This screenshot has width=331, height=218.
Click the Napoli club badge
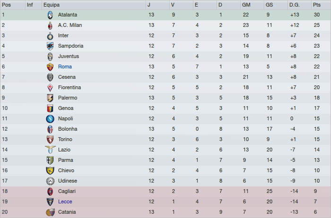coord(50,118)
